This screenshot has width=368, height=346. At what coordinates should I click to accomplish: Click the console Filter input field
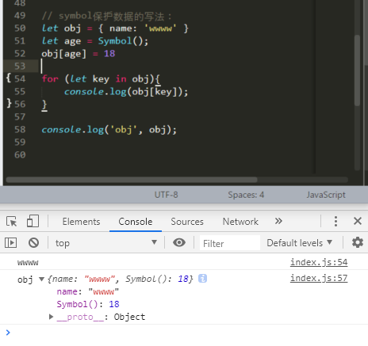coord(230,243)
